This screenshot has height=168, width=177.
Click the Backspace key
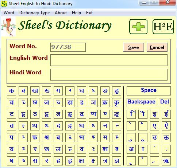pos(141,102)
